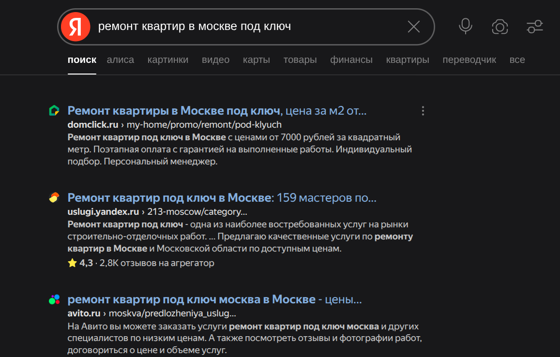This screenshot has width=560, height=357.
Task: Open search settings with the sliders icon
Action: (x=534, y=27)
